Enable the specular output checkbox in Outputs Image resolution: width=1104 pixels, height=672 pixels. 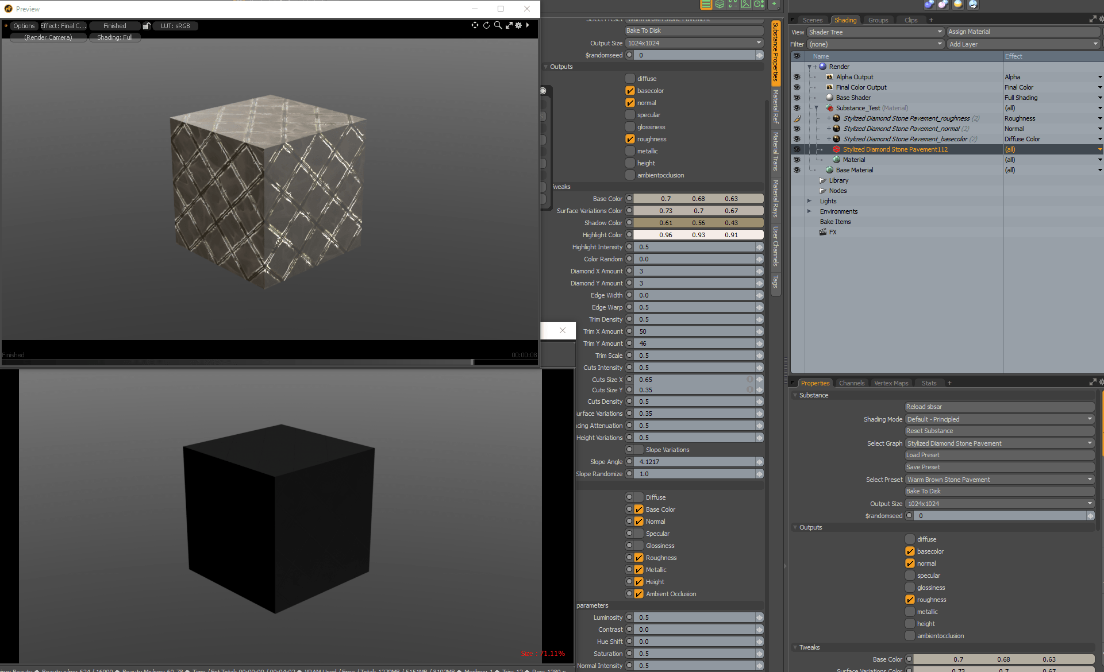click(630, 115)
